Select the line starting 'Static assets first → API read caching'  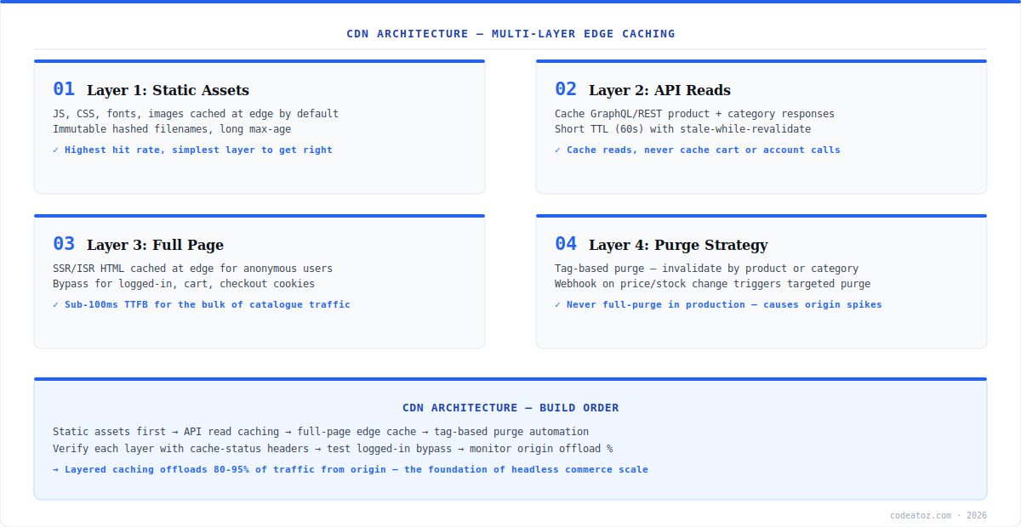tap(321, 432)
